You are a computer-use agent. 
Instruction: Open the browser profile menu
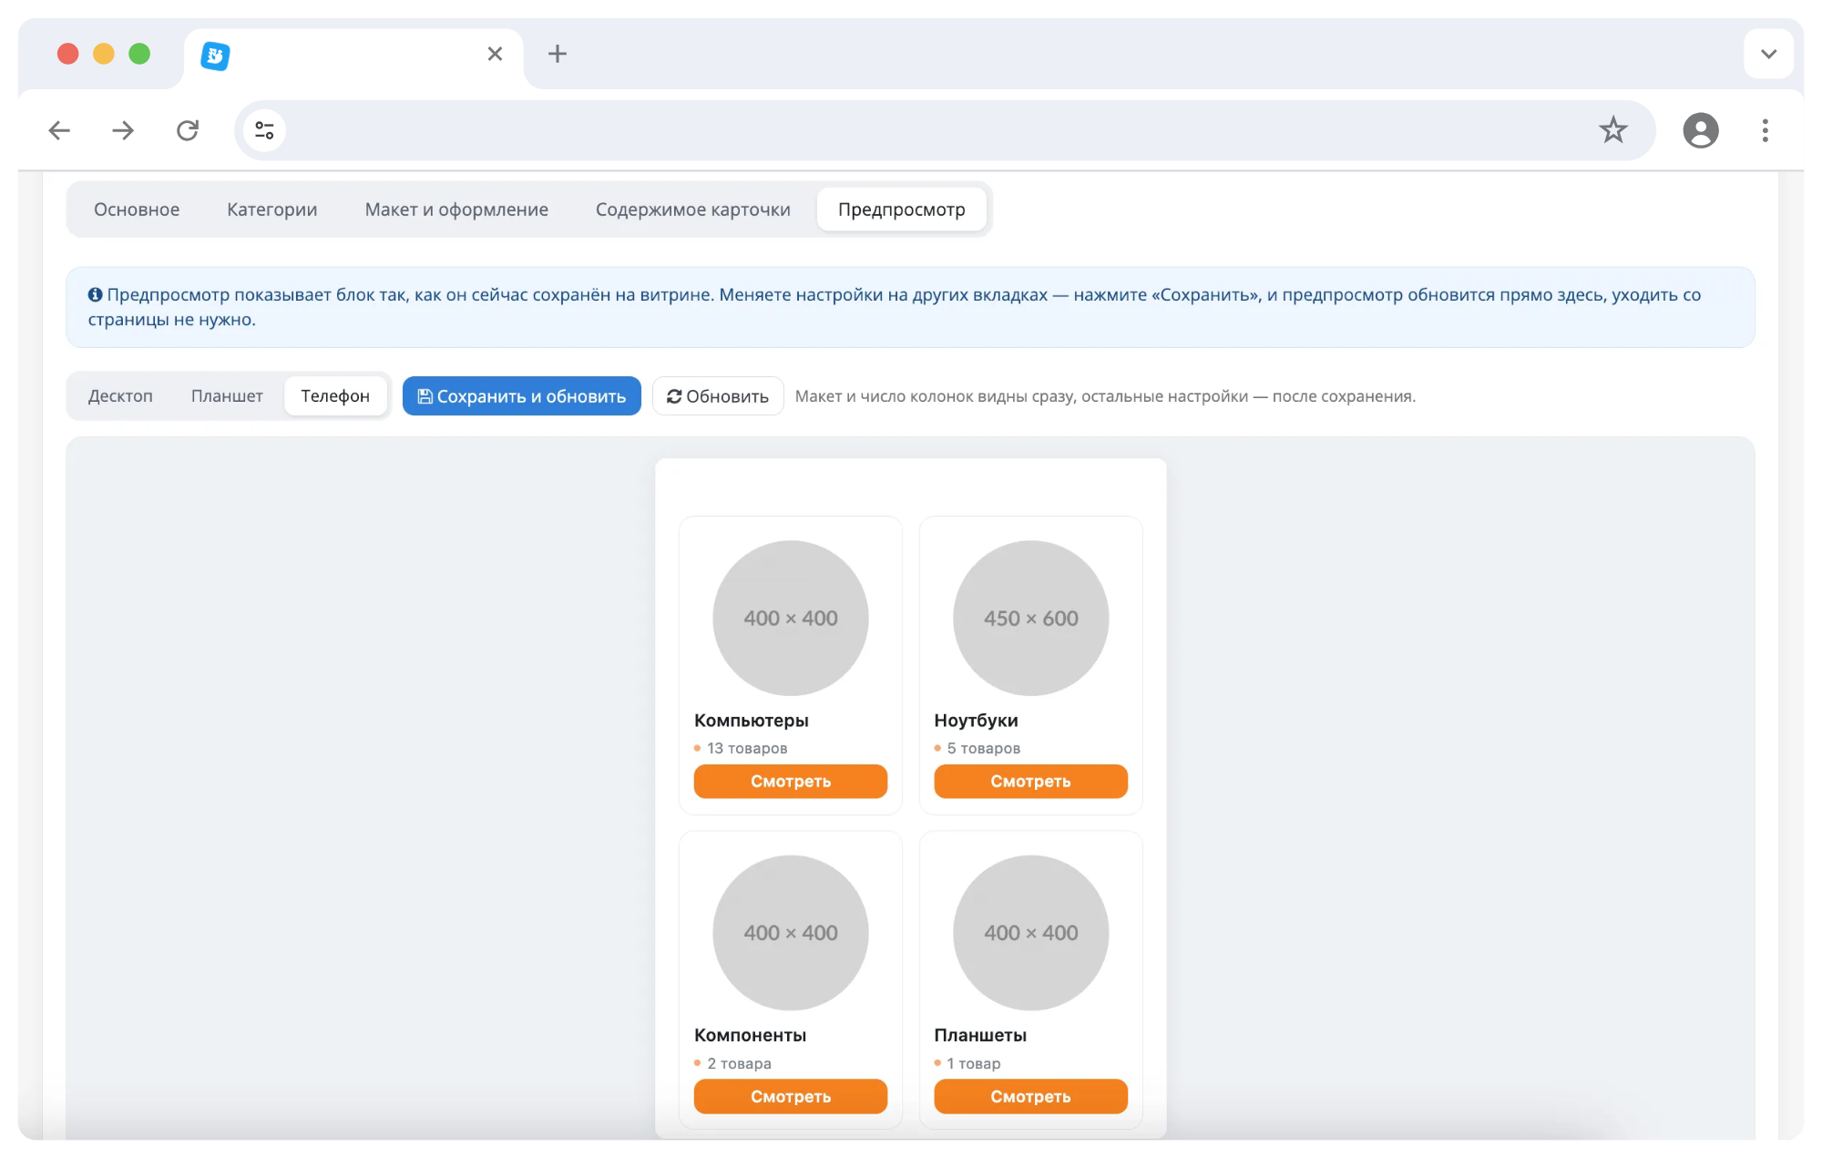1700,130
